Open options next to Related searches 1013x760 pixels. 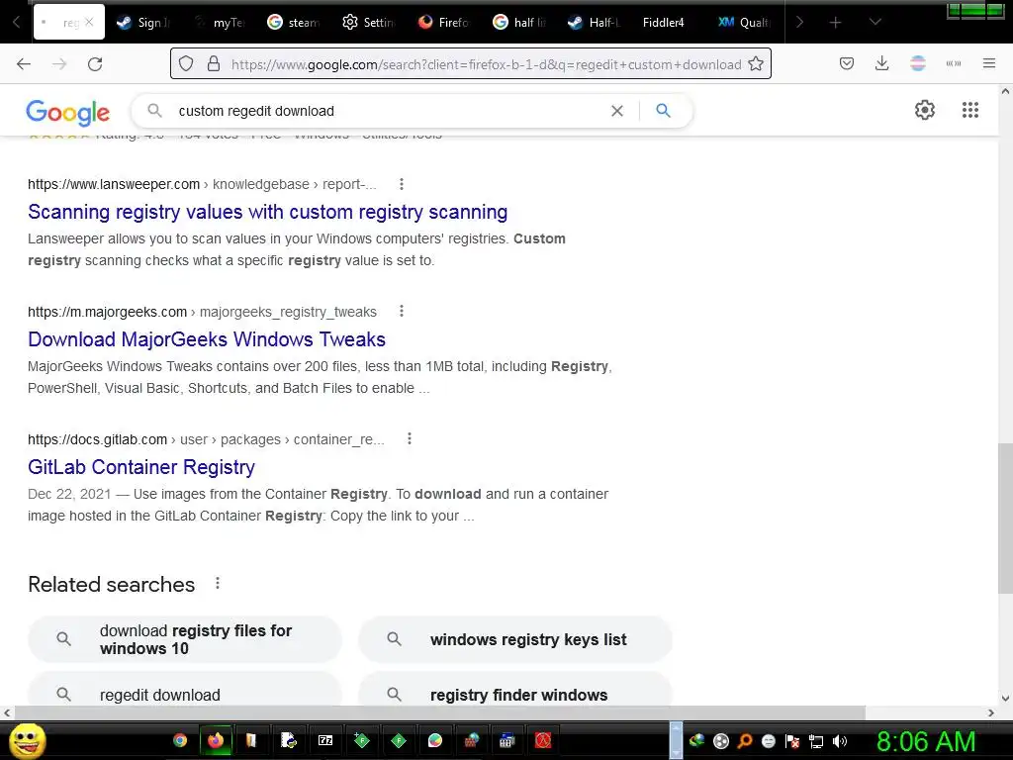coord(218,584)
